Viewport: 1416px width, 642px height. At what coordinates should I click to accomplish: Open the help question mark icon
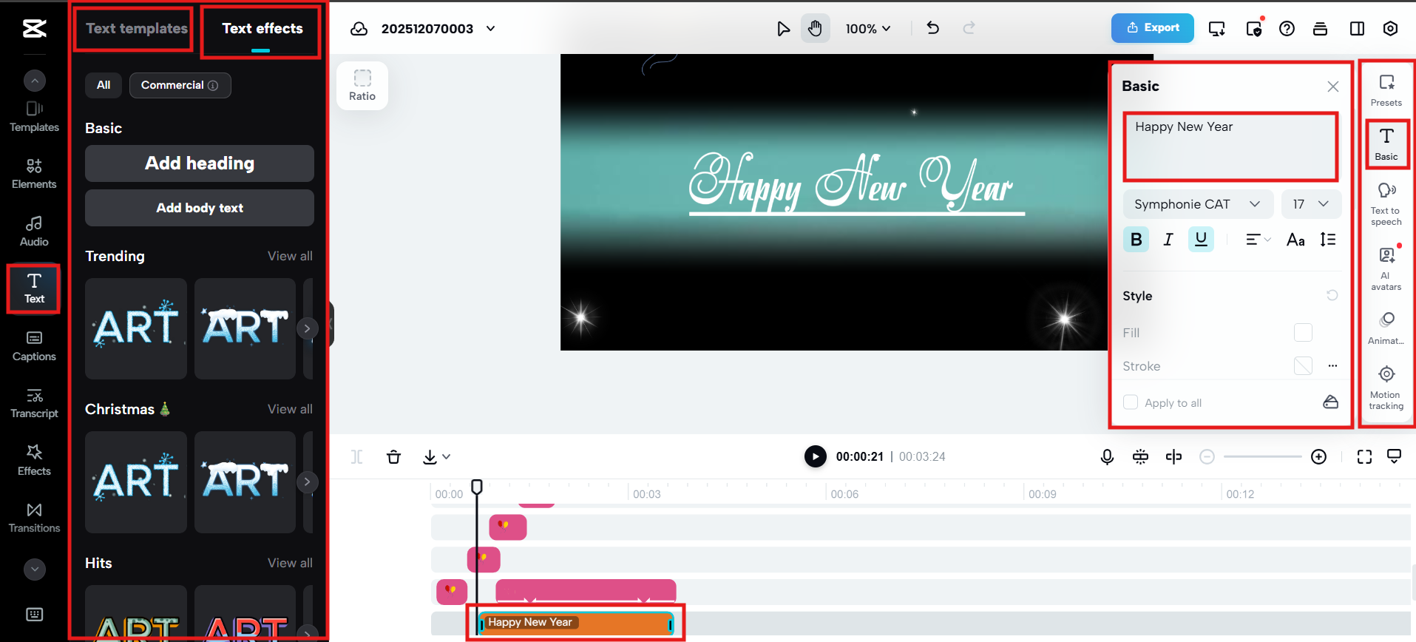click(x=1287, y=29)
